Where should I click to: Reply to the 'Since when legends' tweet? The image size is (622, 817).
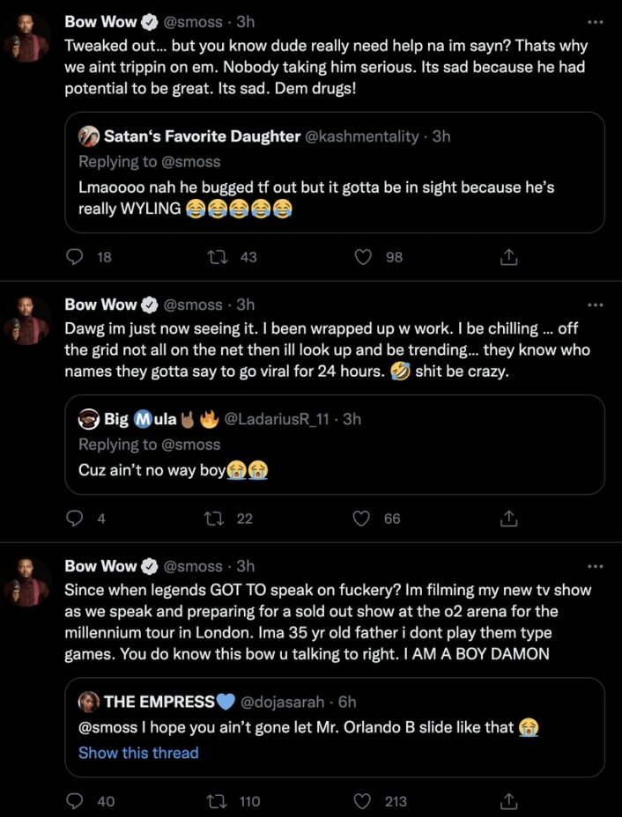[x=75, y=800]
